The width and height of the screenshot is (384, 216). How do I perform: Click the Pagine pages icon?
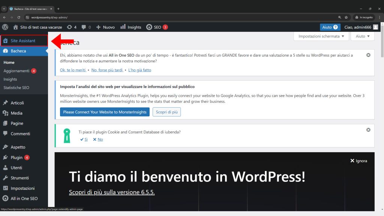pos(5,123)
